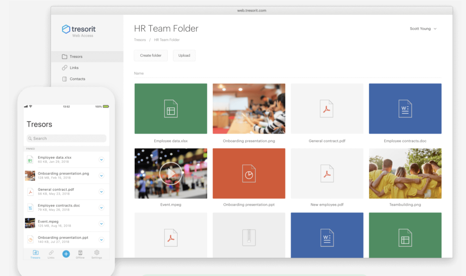Viewport: 466px width, 276px height.
Task: Open the General contract.pdf file tile
Action: (x=327, y=109)
